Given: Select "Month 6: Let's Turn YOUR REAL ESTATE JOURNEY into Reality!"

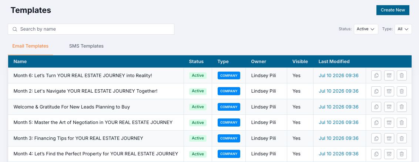Looking at the screenshot, I should point(83,75).
